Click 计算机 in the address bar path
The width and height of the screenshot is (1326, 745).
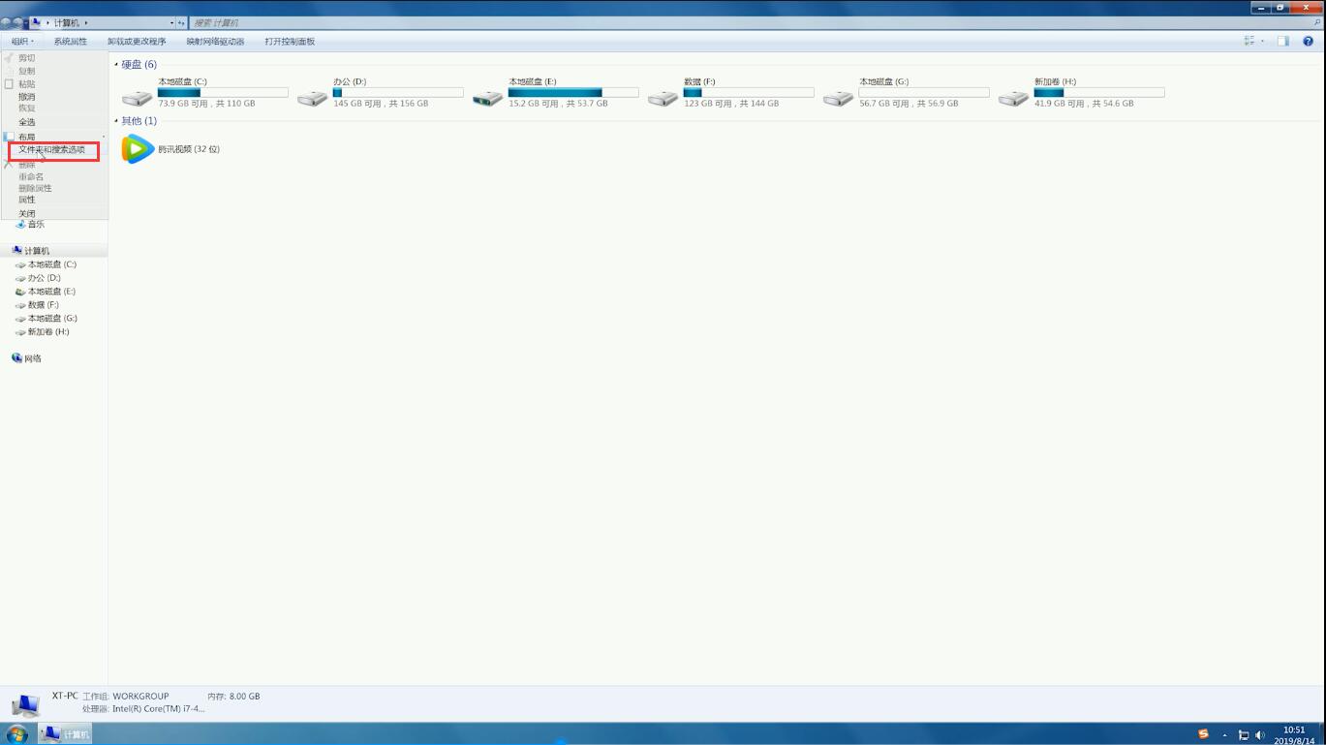pos(67,22)
